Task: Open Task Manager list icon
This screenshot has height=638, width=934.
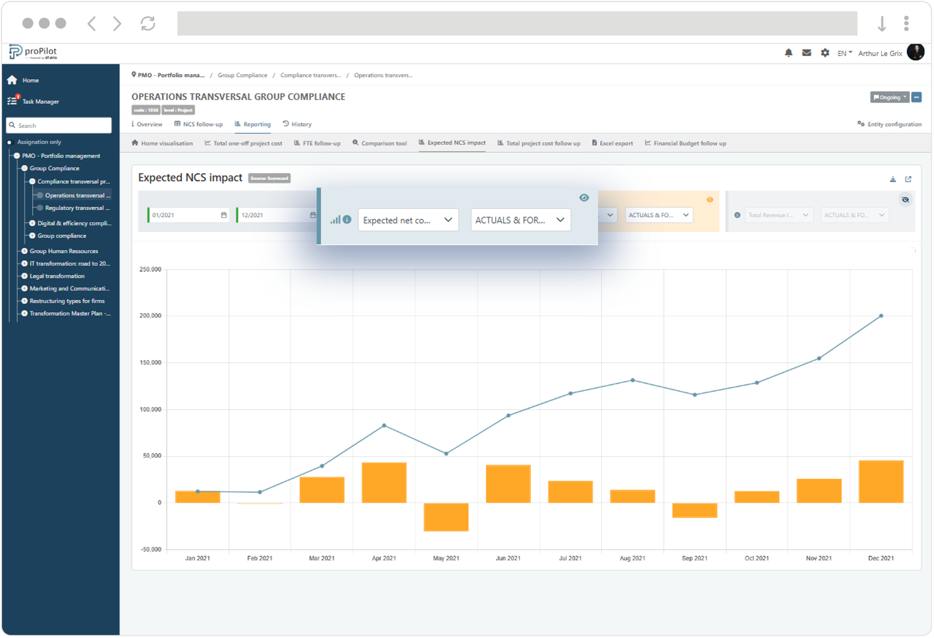Action: [12, 101]
